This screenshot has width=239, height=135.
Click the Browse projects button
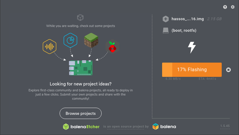(80, 113)
